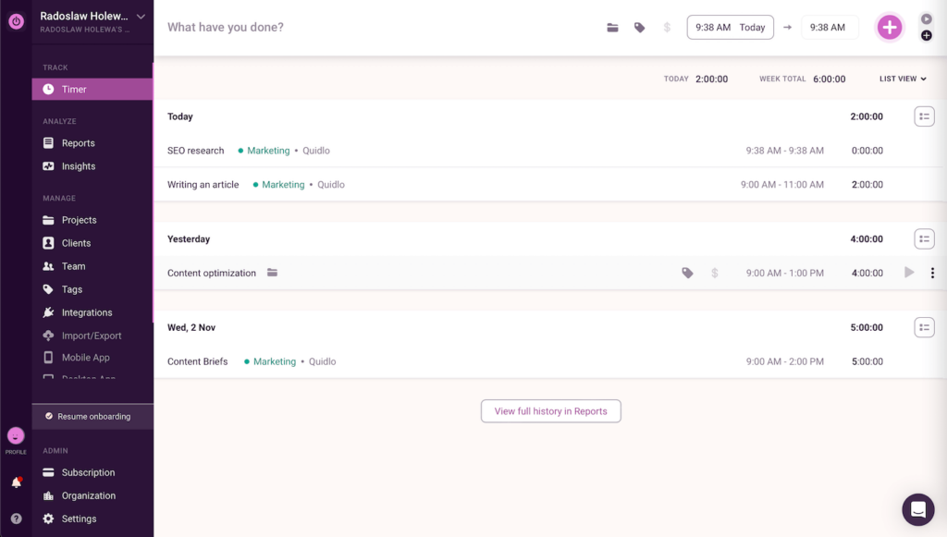Toggle bulk edit for Wed, 2 Nov group
The image size is (947, 537).
coord(924,327)
